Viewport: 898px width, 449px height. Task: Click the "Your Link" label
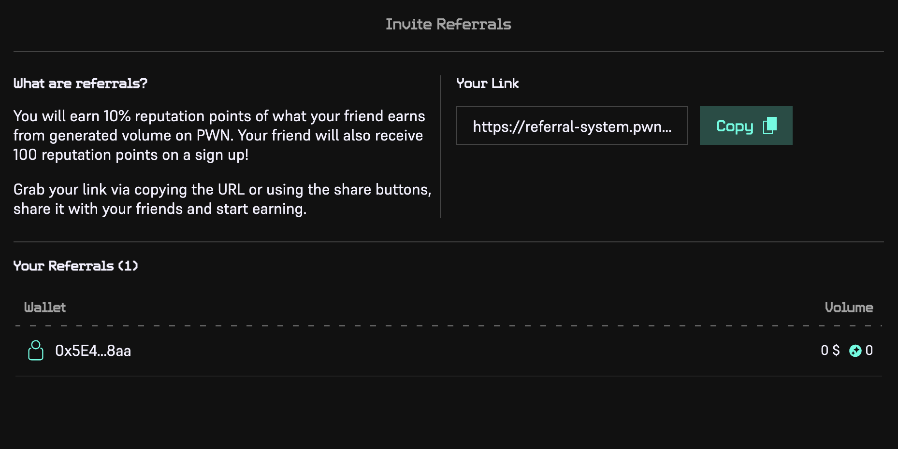point(487,84)
